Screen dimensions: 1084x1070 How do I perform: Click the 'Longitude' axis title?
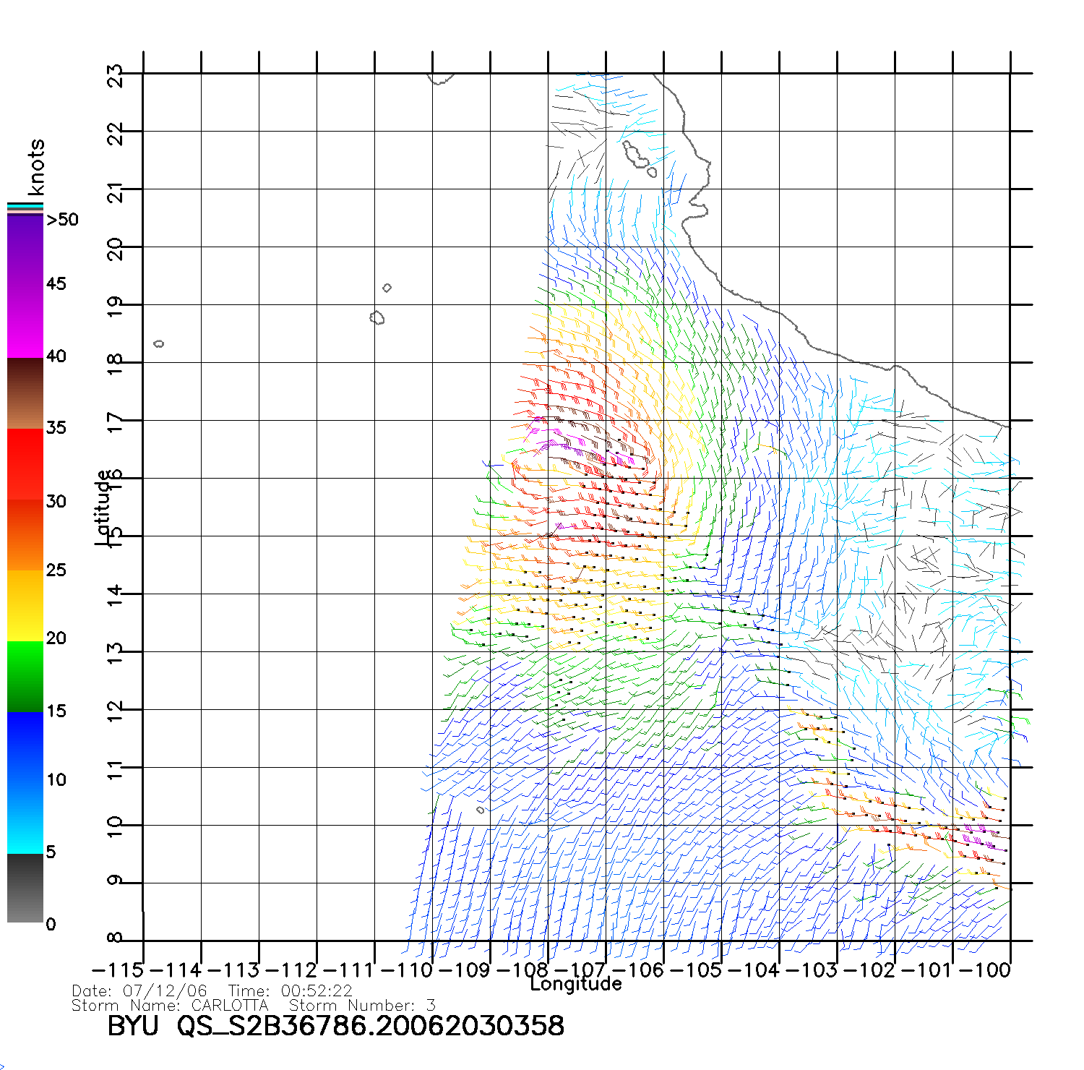point(575,984)
